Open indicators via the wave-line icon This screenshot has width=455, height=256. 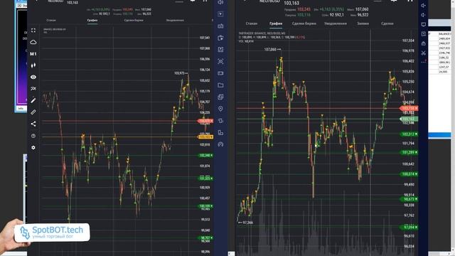coord(33,88)
